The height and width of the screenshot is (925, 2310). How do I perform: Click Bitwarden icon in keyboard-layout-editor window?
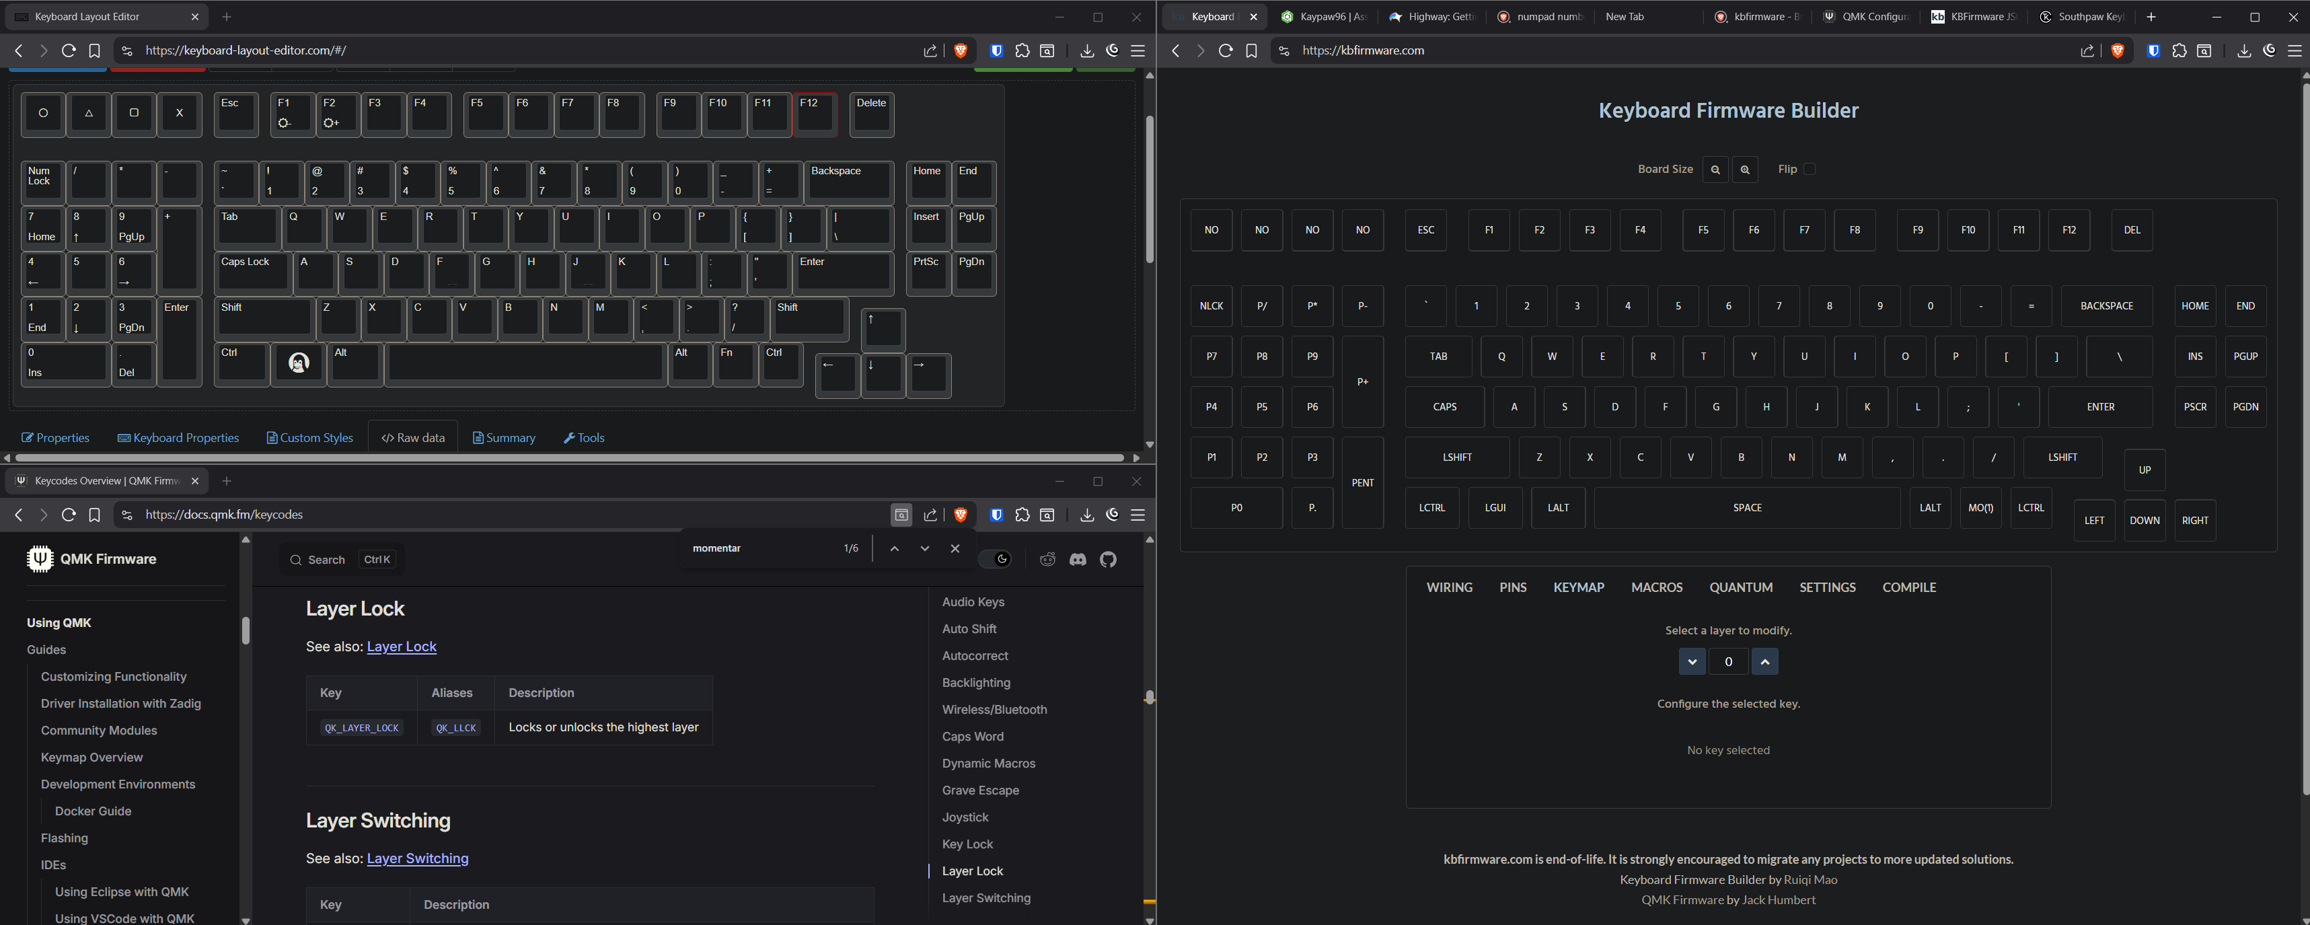click(996, 51)
